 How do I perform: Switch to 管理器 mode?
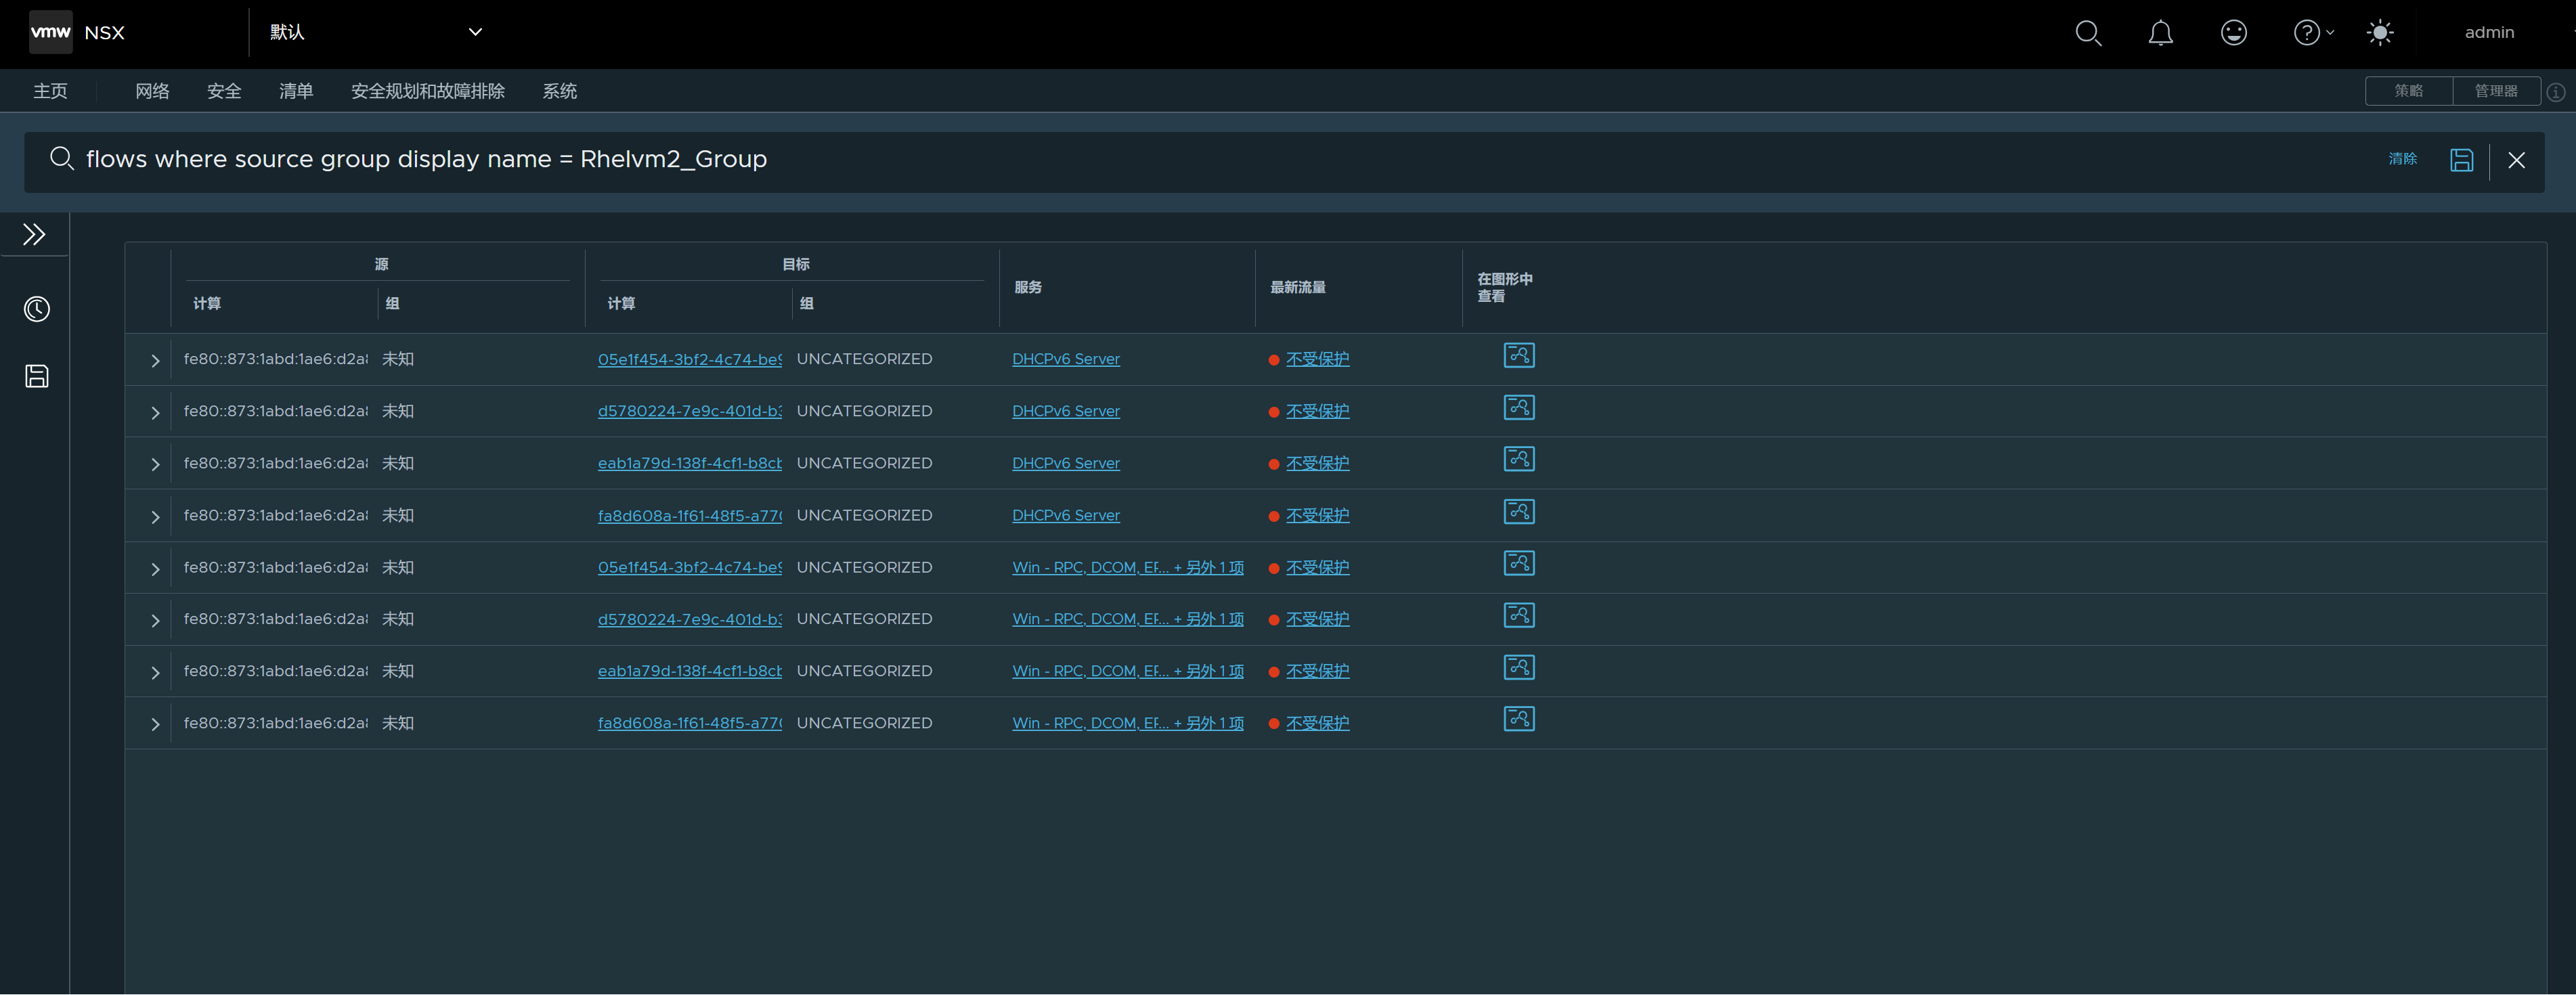pyautogui.click(x=2496, y=91)
